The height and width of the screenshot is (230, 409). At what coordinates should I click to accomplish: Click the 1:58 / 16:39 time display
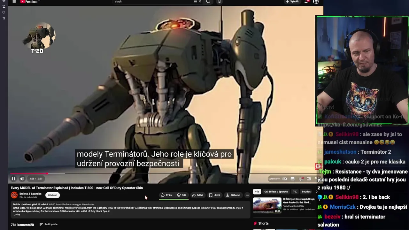(36, 179)
